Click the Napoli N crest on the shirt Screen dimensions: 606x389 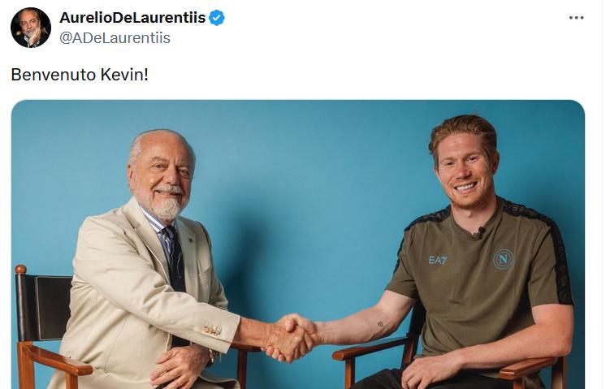click(x=503, y=259)
